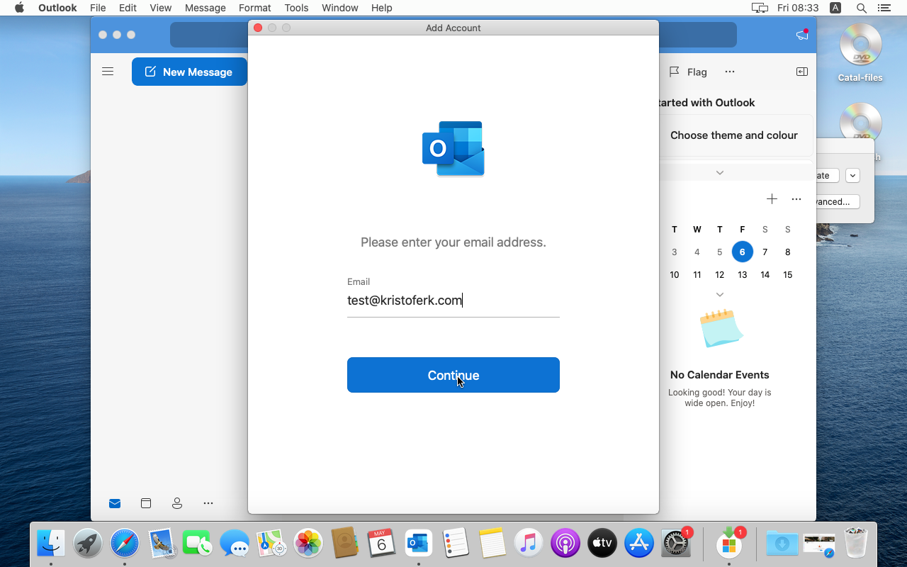The height and width of the screenshot is (567, 907).
Task: Open the hamburger navigation menu
Action: (x=108, y=72)
